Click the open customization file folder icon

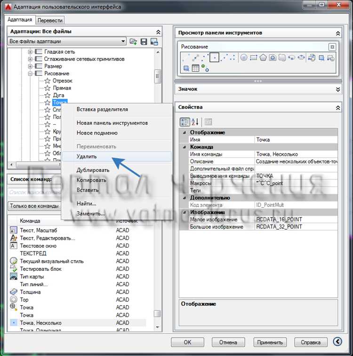[133, 41]
